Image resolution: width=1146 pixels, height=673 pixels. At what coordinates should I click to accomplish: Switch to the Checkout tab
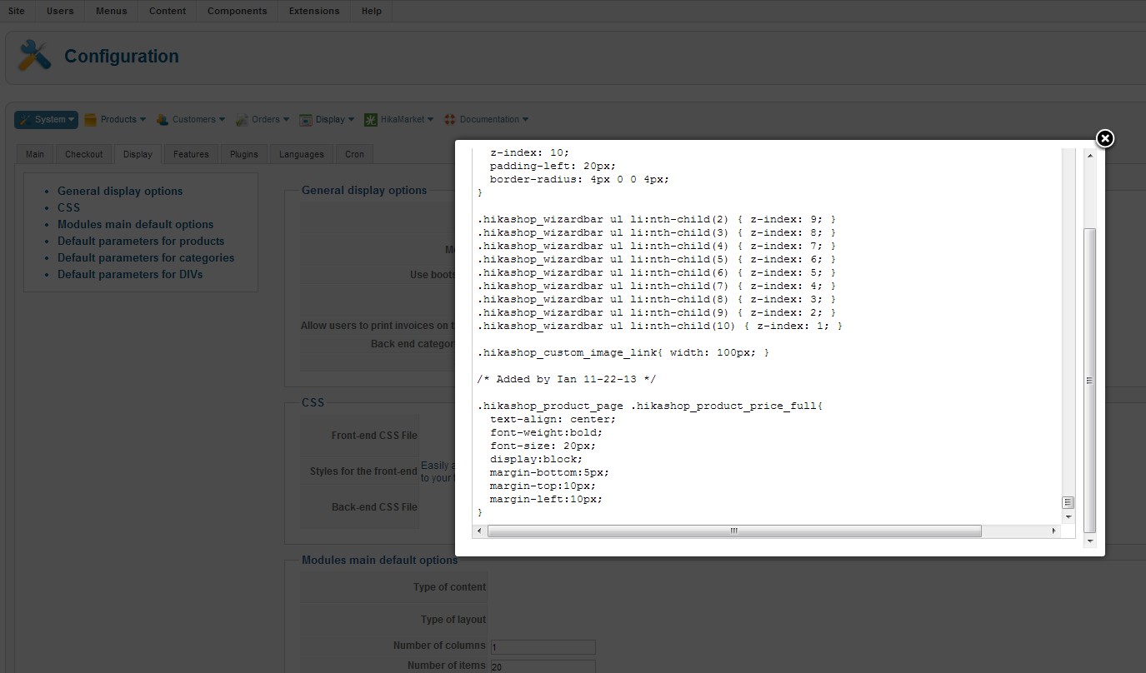tap(83, 154)
